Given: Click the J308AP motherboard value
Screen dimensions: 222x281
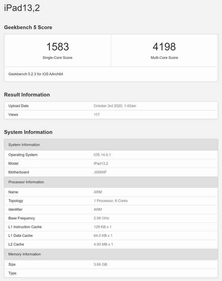Looking at the screenshot, I should tap(100, 172).
